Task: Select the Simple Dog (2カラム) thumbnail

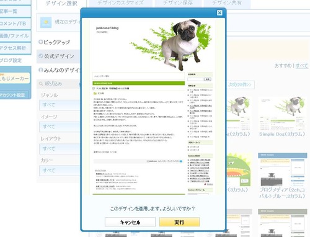Action: 239,114
